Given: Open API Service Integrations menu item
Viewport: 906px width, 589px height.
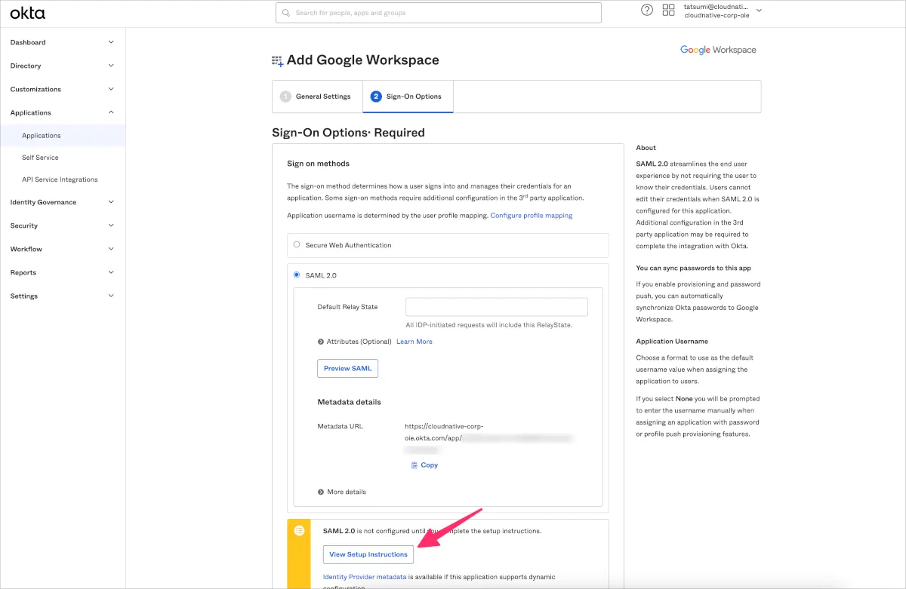Looking at the screenshot, I should tap(60, 179).
